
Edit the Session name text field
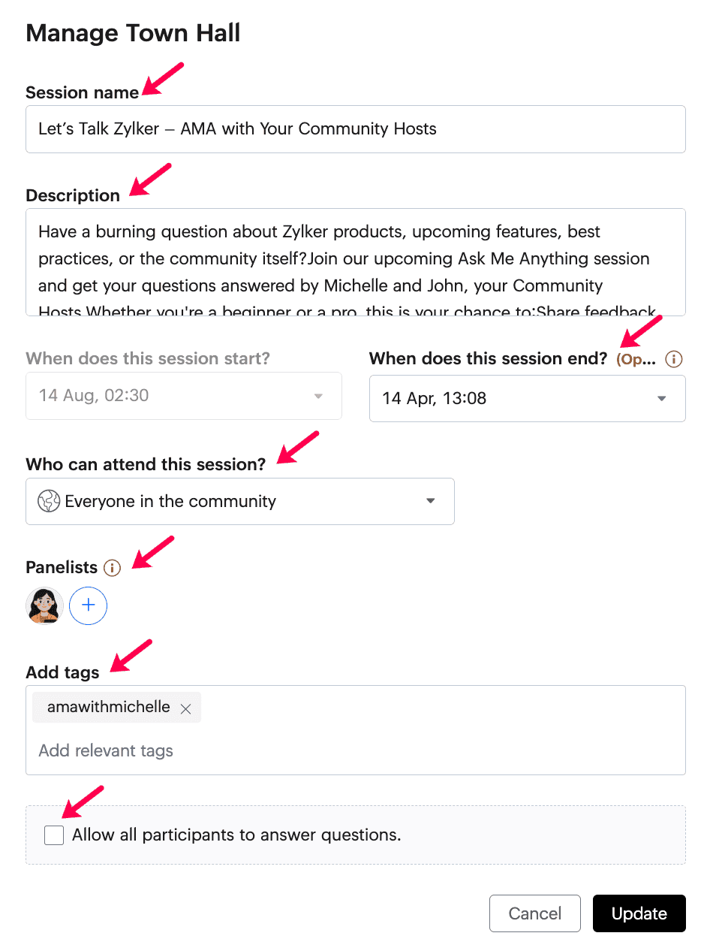coord(356,129)
